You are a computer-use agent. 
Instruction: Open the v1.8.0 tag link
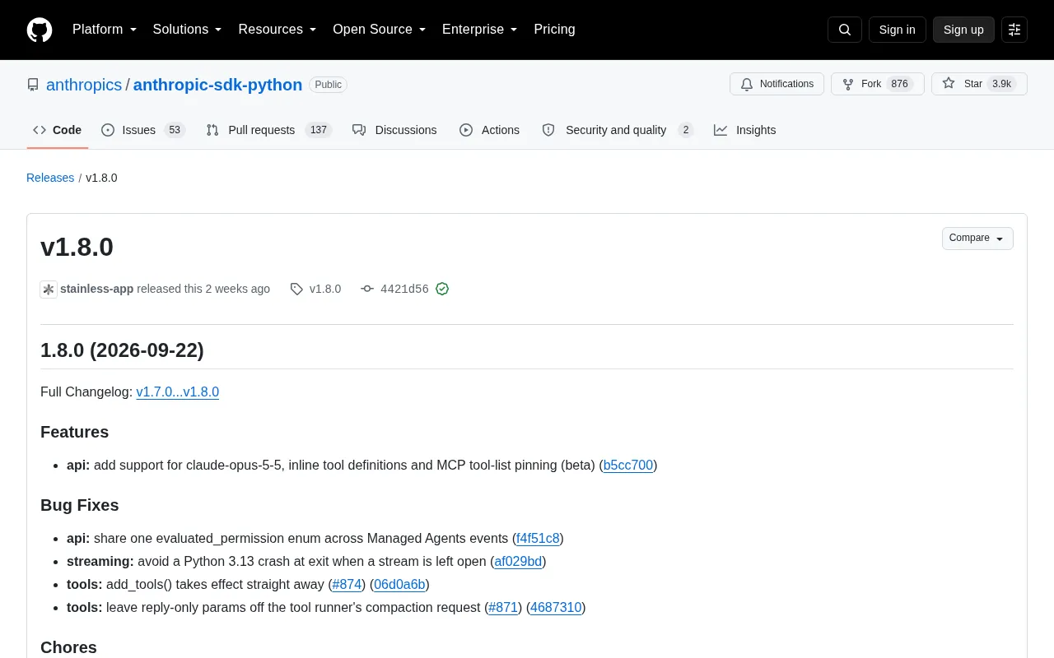pos(325,289)
